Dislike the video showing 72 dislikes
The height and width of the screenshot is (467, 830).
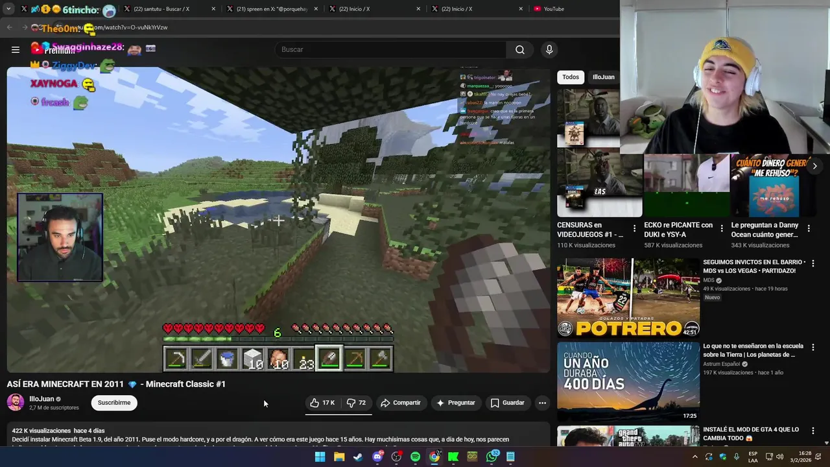tap(357, 403)
